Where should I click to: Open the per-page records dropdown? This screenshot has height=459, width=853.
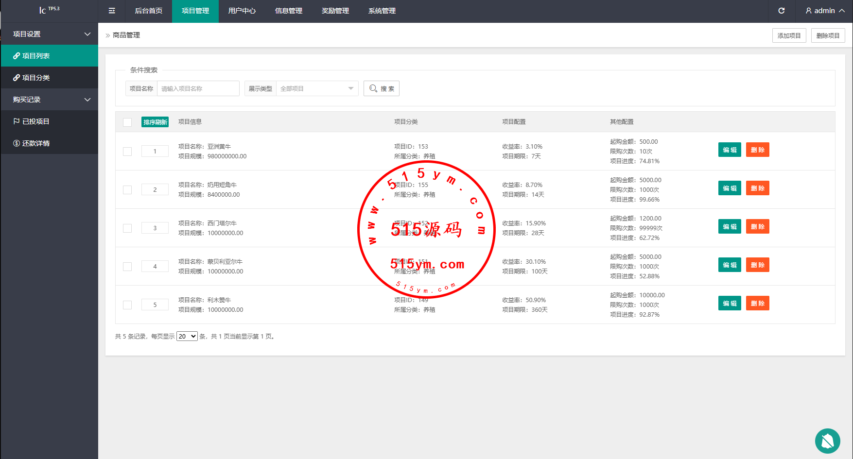point(187,336)
